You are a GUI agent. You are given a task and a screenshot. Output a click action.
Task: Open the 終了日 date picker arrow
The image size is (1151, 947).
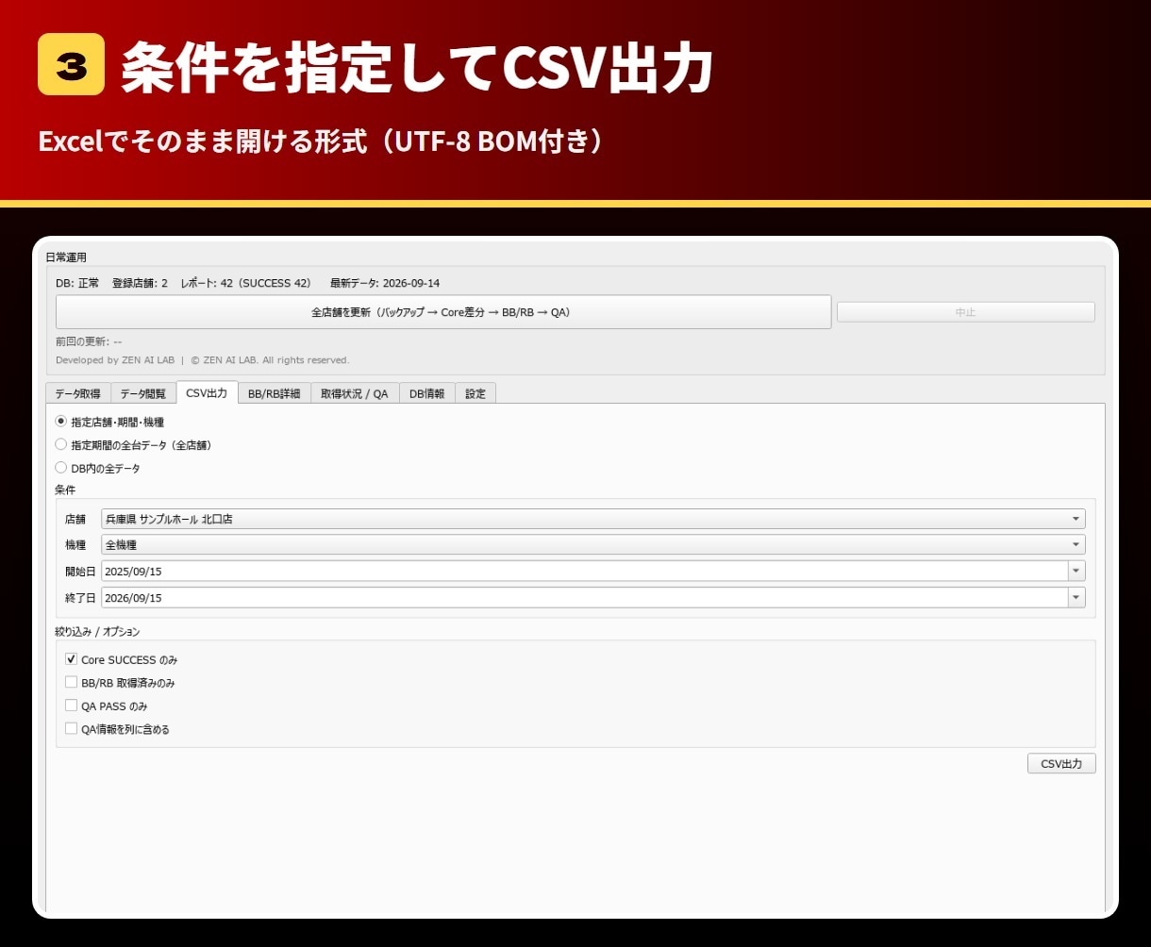pyautogui.click(x=1076, y=597)
